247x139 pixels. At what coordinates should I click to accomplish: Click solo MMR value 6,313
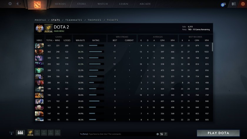tap(190, 27)
